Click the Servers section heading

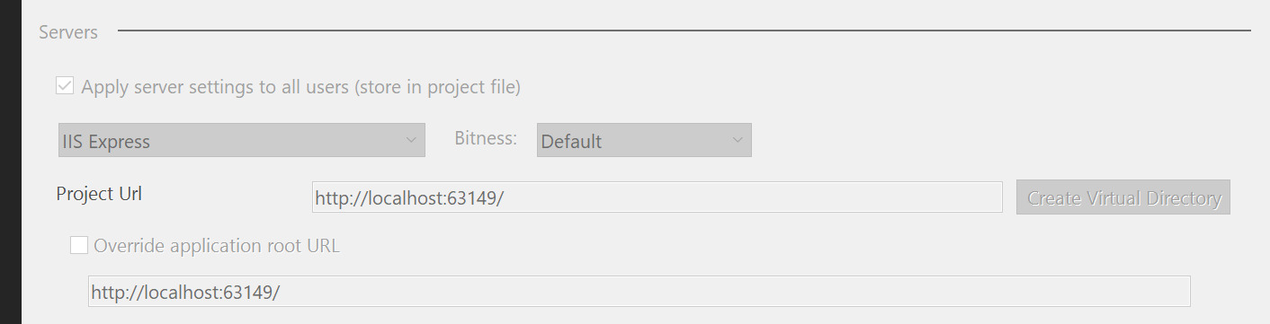[68, 32]
